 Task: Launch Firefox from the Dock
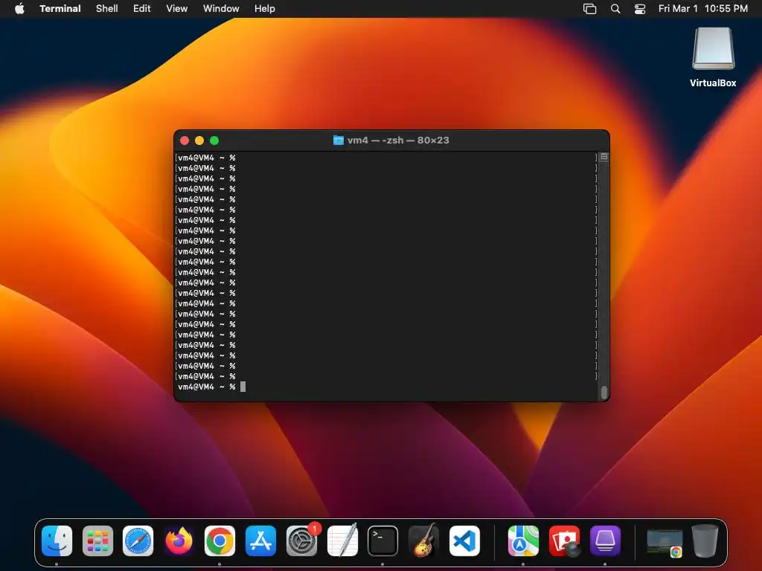point(179,541)
